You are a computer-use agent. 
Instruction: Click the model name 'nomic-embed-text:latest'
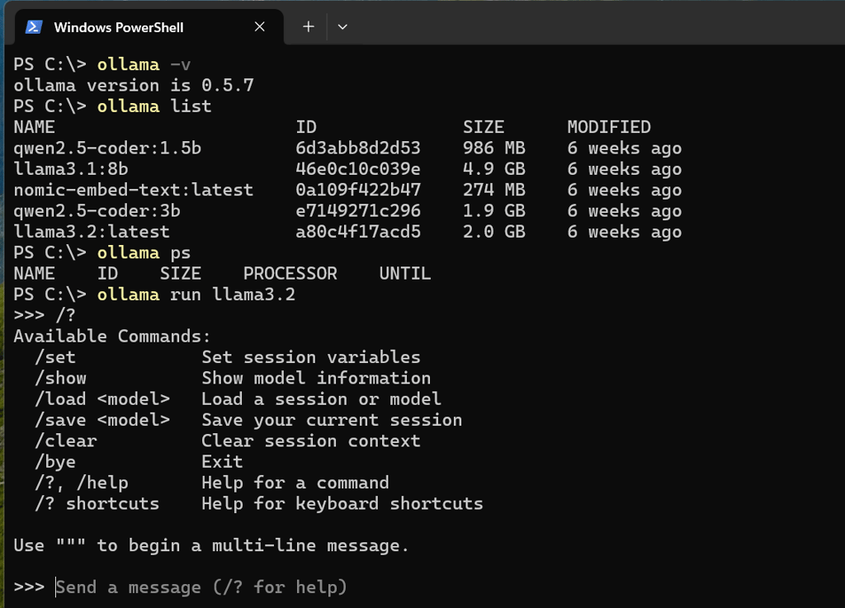coord(133,190)
